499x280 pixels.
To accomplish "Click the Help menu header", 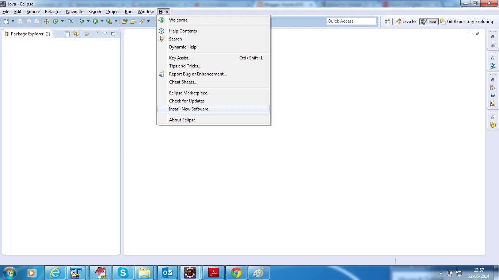I will point(163,12).
